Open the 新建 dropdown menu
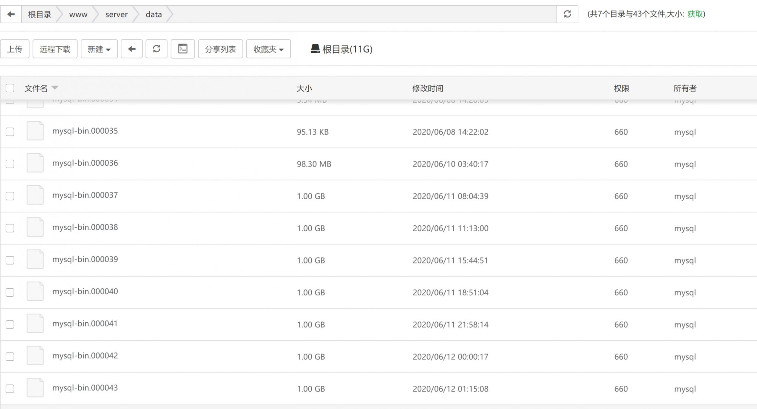The image size is (757, 409). coord(99,49)
